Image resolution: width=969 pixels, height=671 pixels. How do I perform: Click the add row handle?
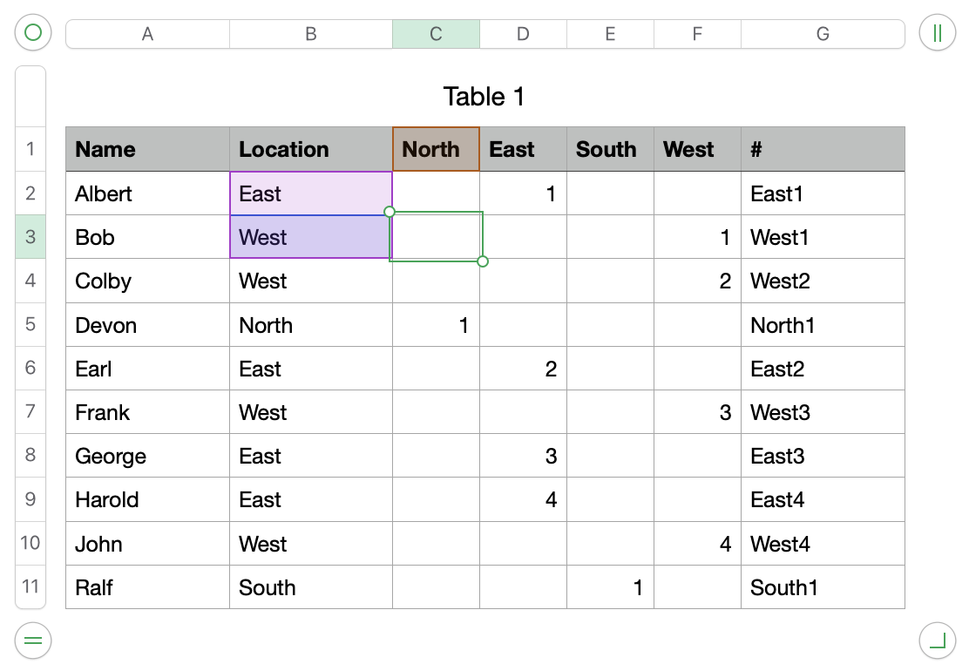(33, 641)
